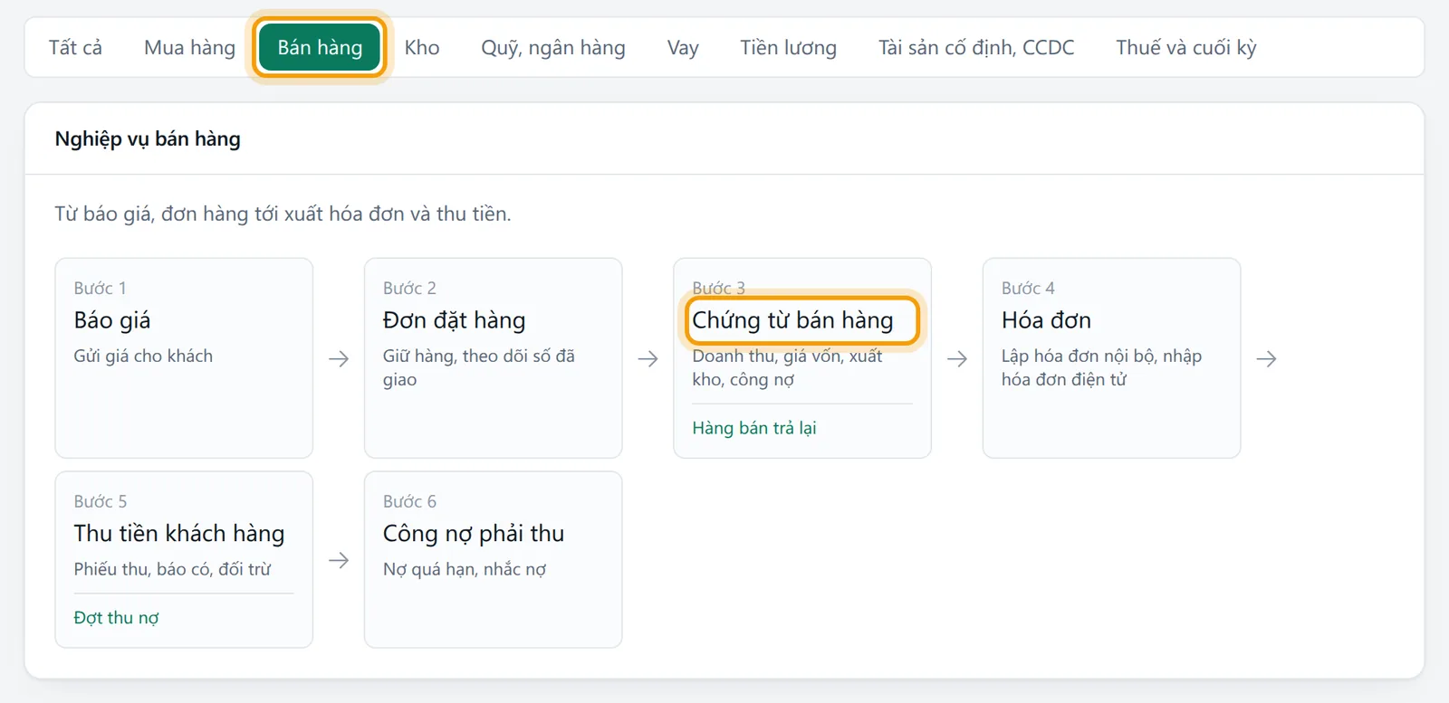Follow the "Đợt thu nợ" link

[x=116, y=618]
